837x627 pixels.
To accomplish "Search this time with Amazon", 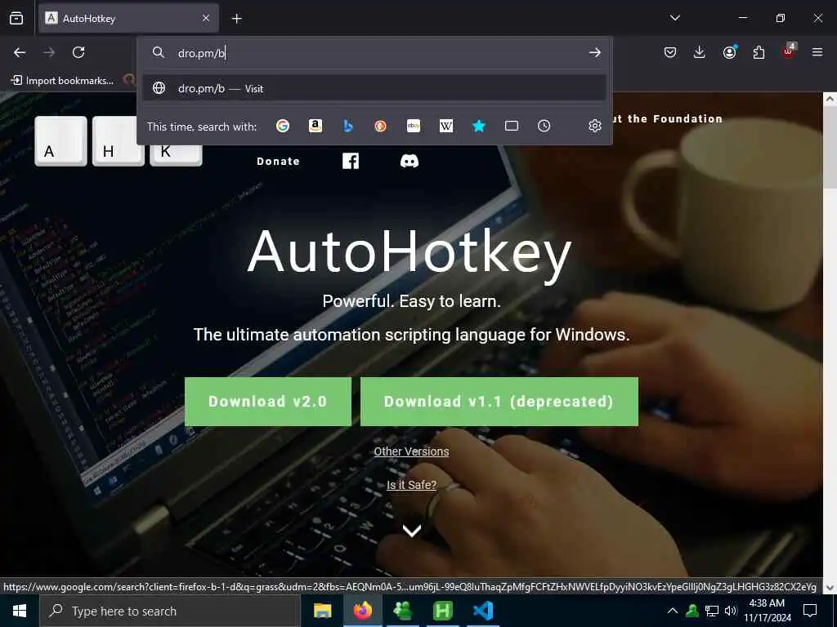I will [316, 126].
